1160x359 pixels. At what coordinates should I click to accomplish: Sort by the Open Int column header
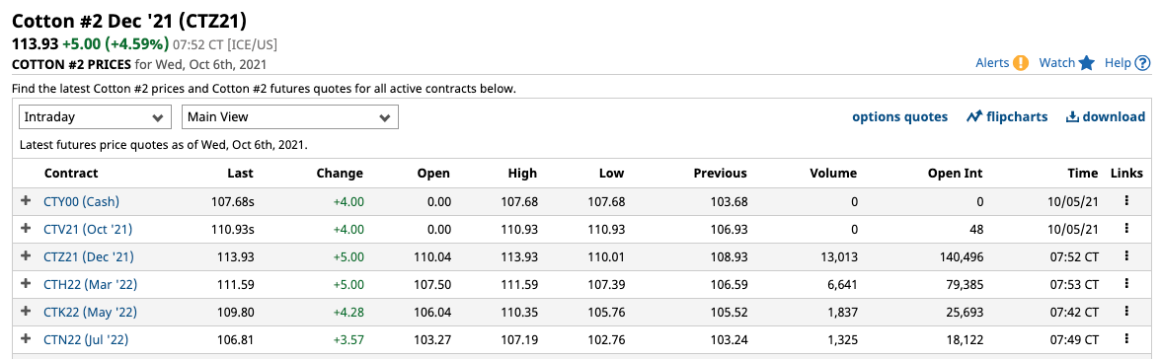[955, 174]
